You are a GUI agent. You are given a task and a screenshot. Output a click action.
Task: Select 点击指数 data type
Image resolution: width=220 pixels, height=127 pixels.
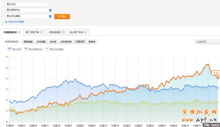[x=41, y=42]
